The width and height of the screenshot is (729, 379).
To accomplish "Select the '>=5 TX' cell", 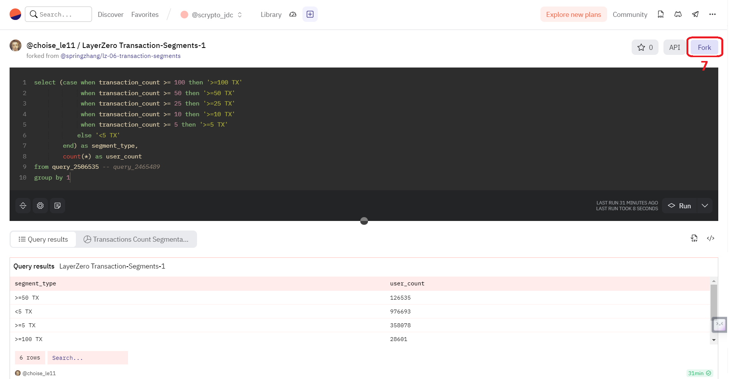I will [x=25, y=325].
